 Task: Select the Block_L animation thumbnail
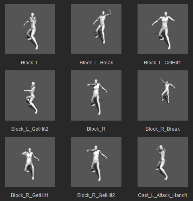point(30,29)
